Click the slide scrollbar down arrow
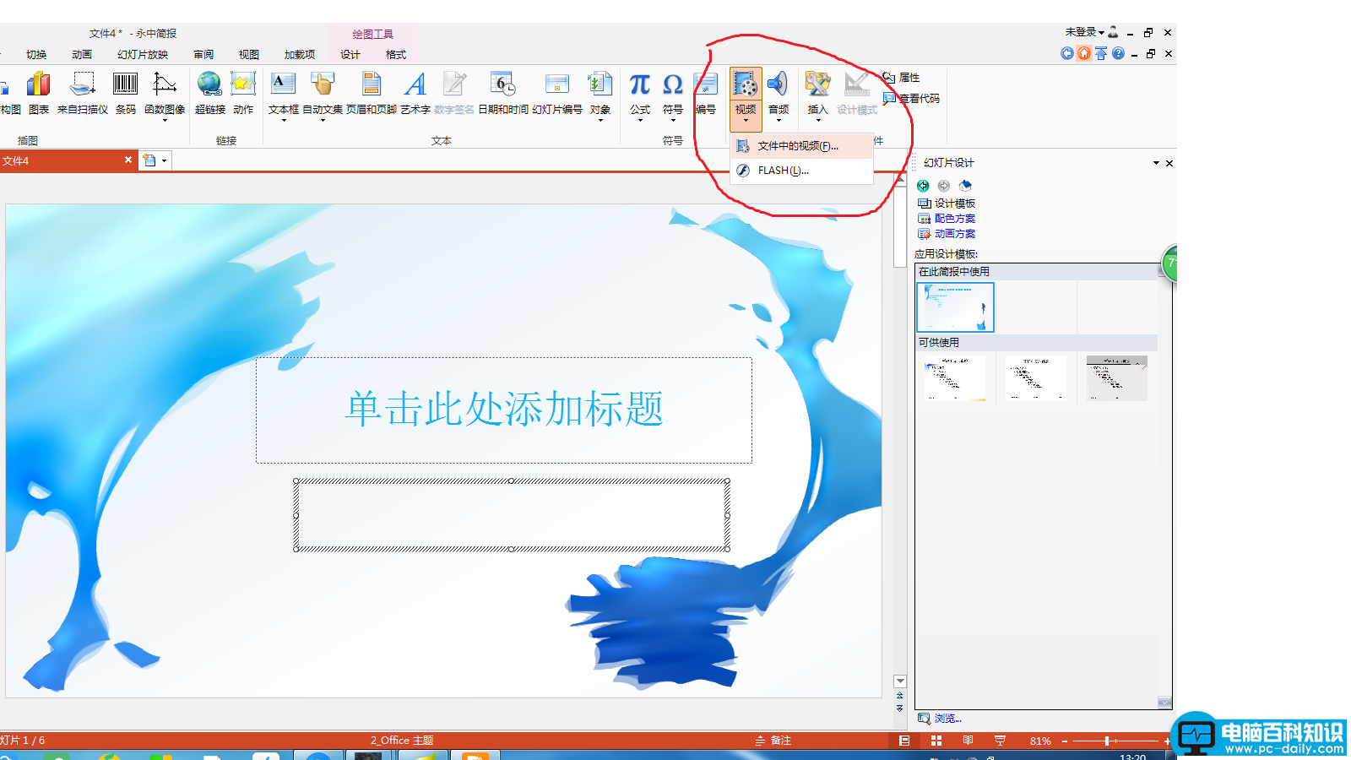 [900, 681]
